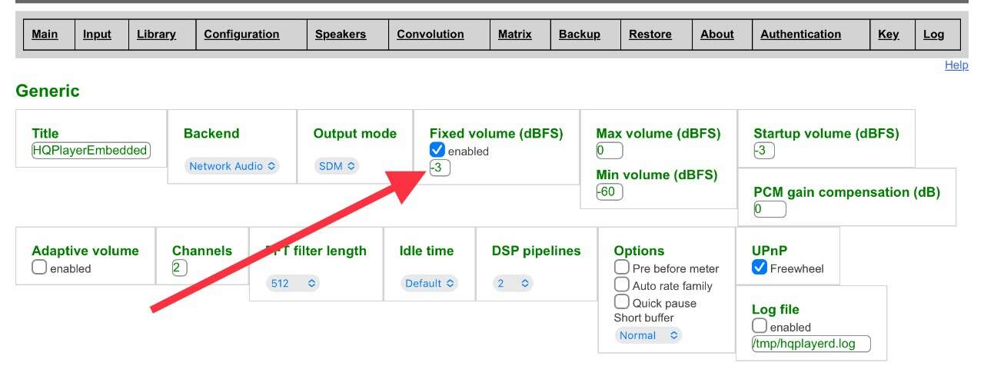Click the Help link
This screenshot has height=376, width=984.
click(956, 65)
